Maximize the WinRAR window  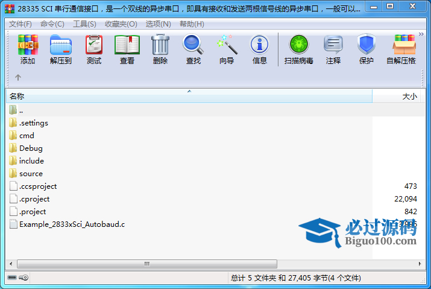pyautogui.click(x=390, y=6)
